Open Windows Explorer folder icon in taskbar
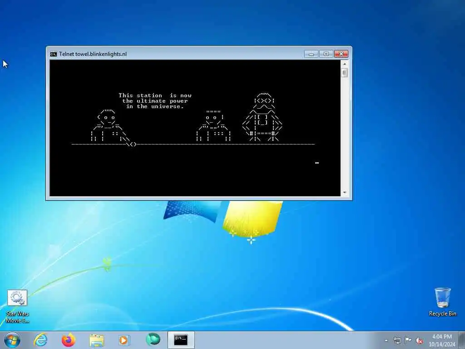The image size is (465, 349). 97,340
